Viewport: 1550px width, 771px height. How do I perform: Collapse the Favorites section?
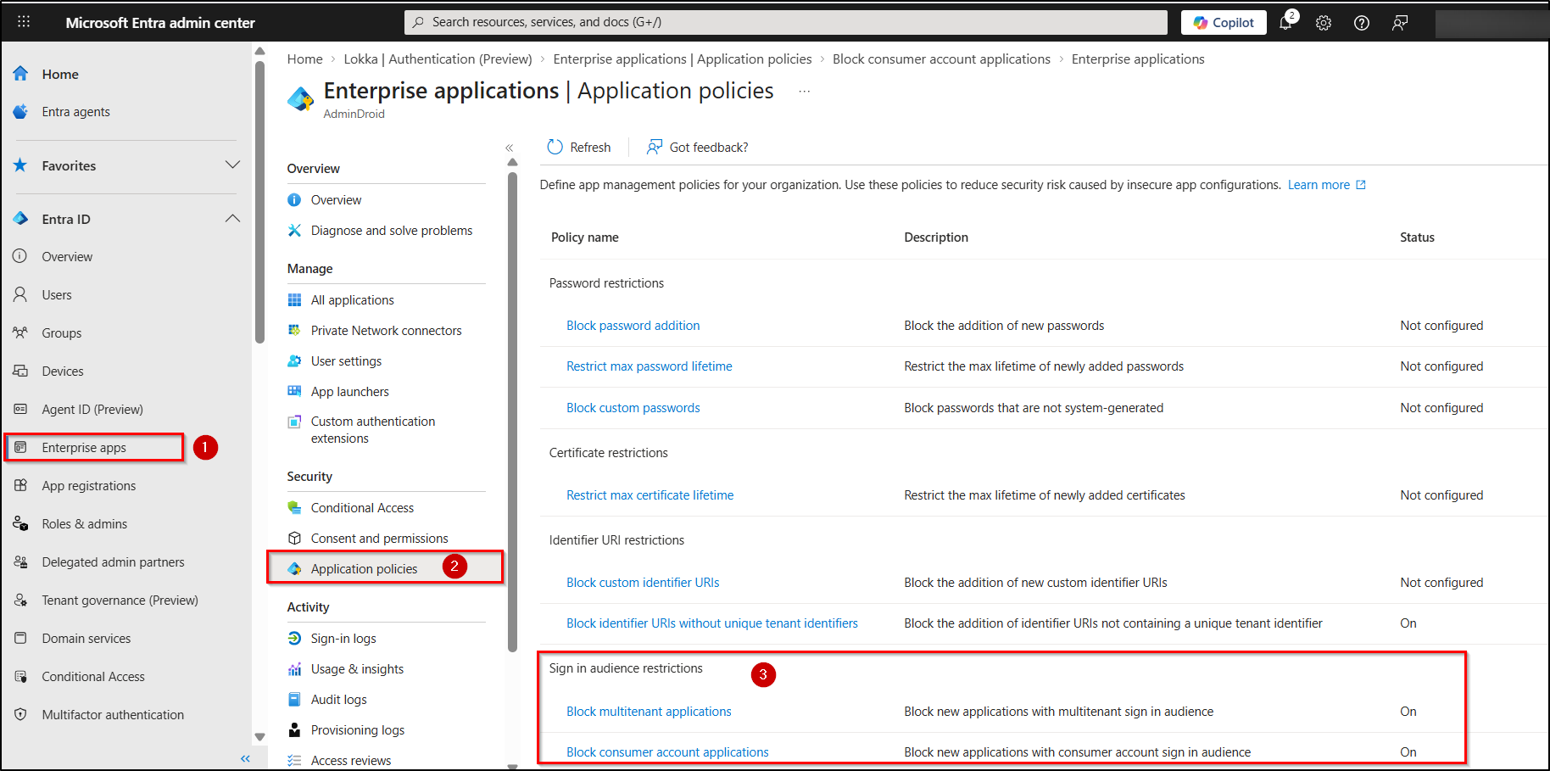[232, 165]
